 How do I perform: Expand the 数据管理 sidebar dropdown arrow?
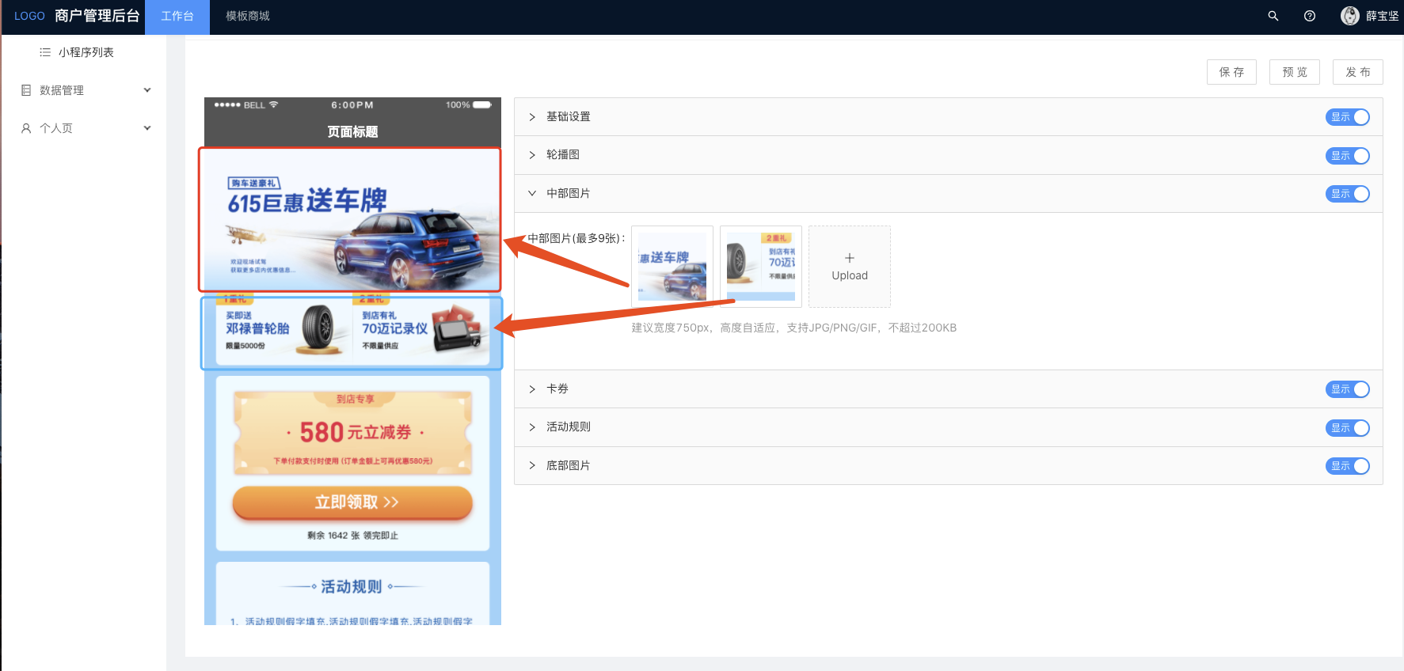coord(147,90)
